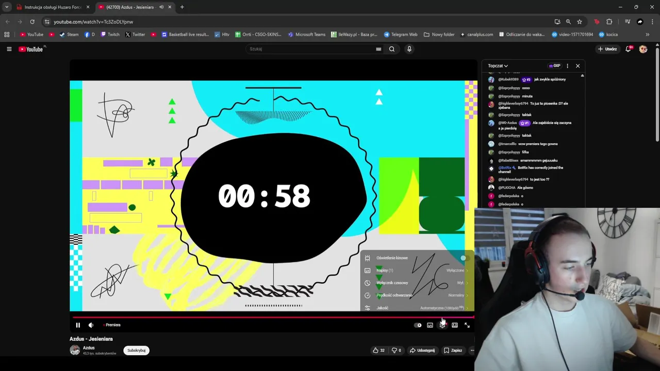Image resolution: width=660 pixels, height=371 pixels.
Task: Click the red video progress bar
Action: [x=272, y=317]
